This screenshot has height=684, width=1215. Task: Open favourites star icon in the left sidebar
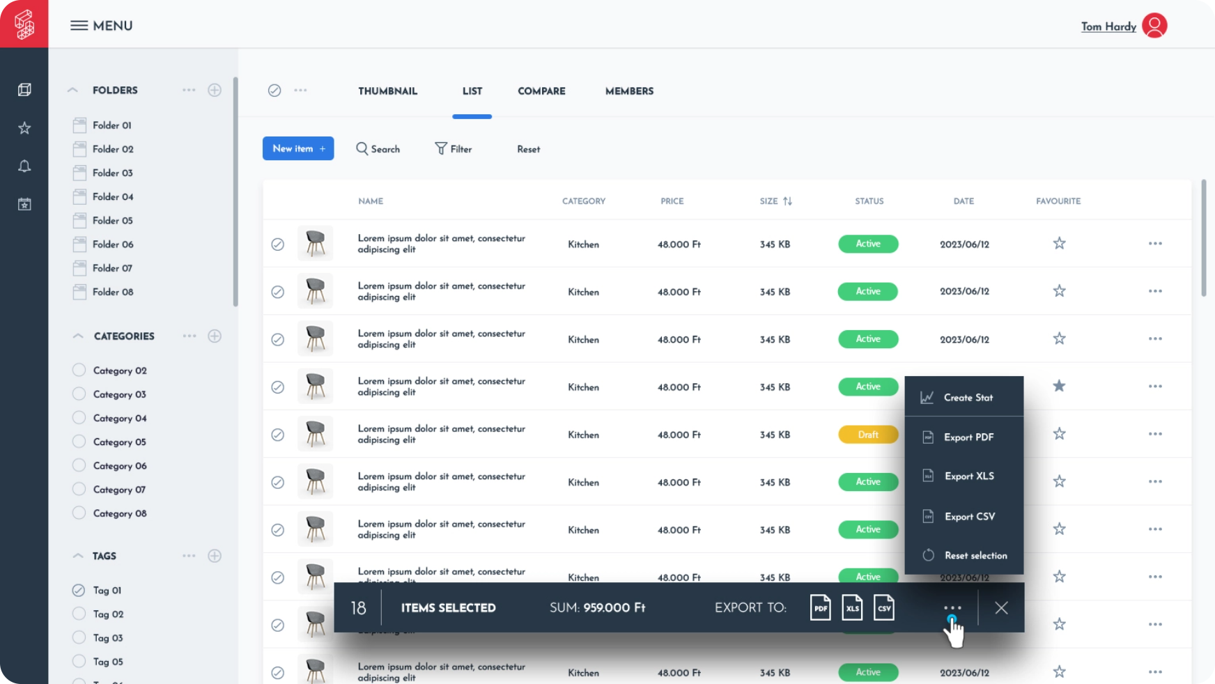click(24, 128)
